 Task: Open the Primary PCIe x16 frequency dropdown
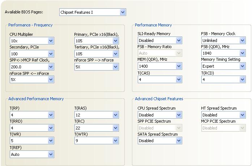pyautogui.click(x=97, y=41)
